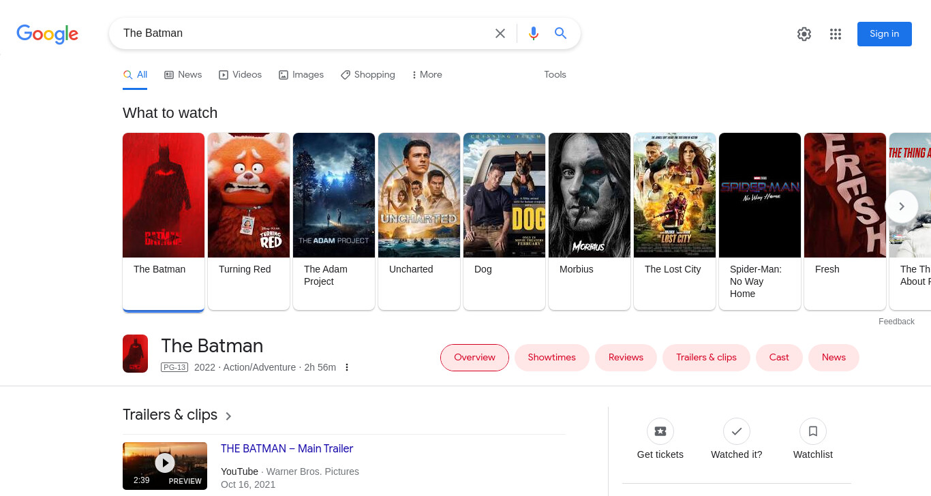Click the What to watch heading
Viewport: 931px width, 496px height.
(170, 113)
